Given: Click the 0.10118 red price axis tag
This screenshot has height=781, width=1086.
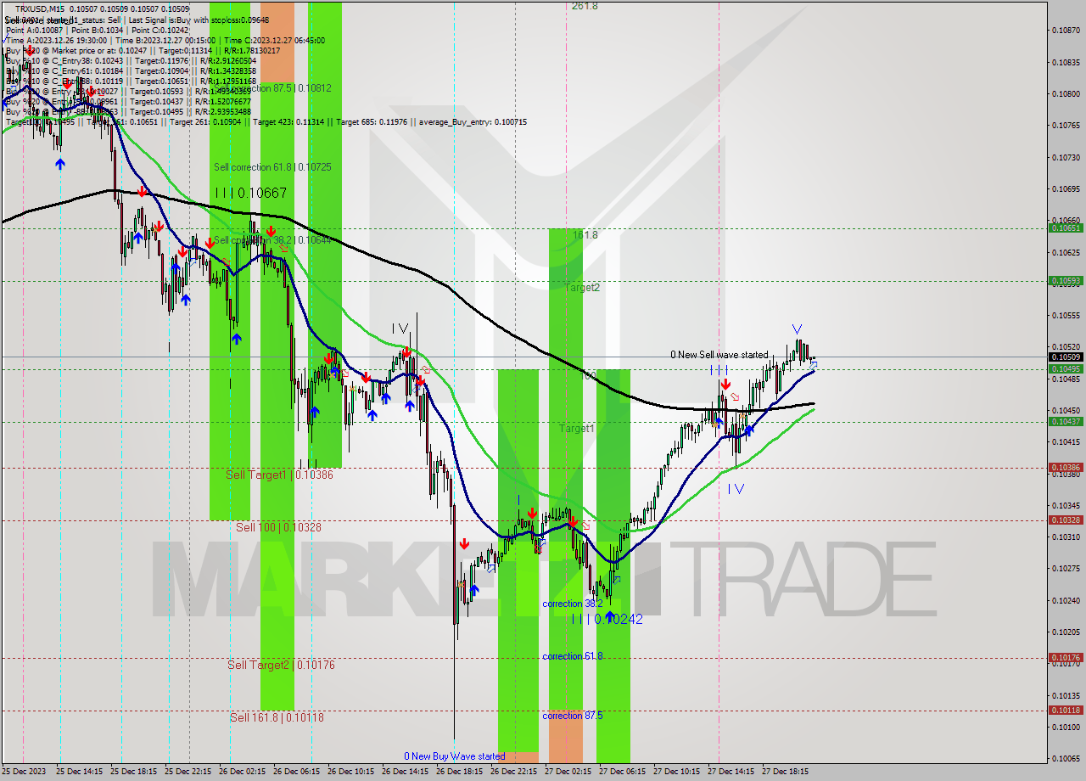Looking at the screenshot, I should 1066,710.
